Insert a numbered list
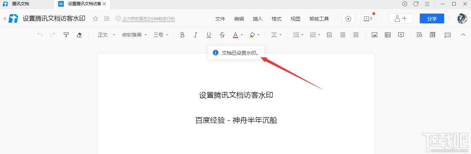 tap(313, 35)
